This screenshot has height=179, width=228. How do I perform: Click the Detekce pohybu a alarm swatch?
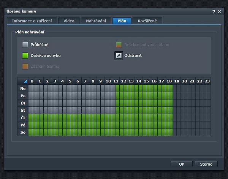click(x=119, y=44)
